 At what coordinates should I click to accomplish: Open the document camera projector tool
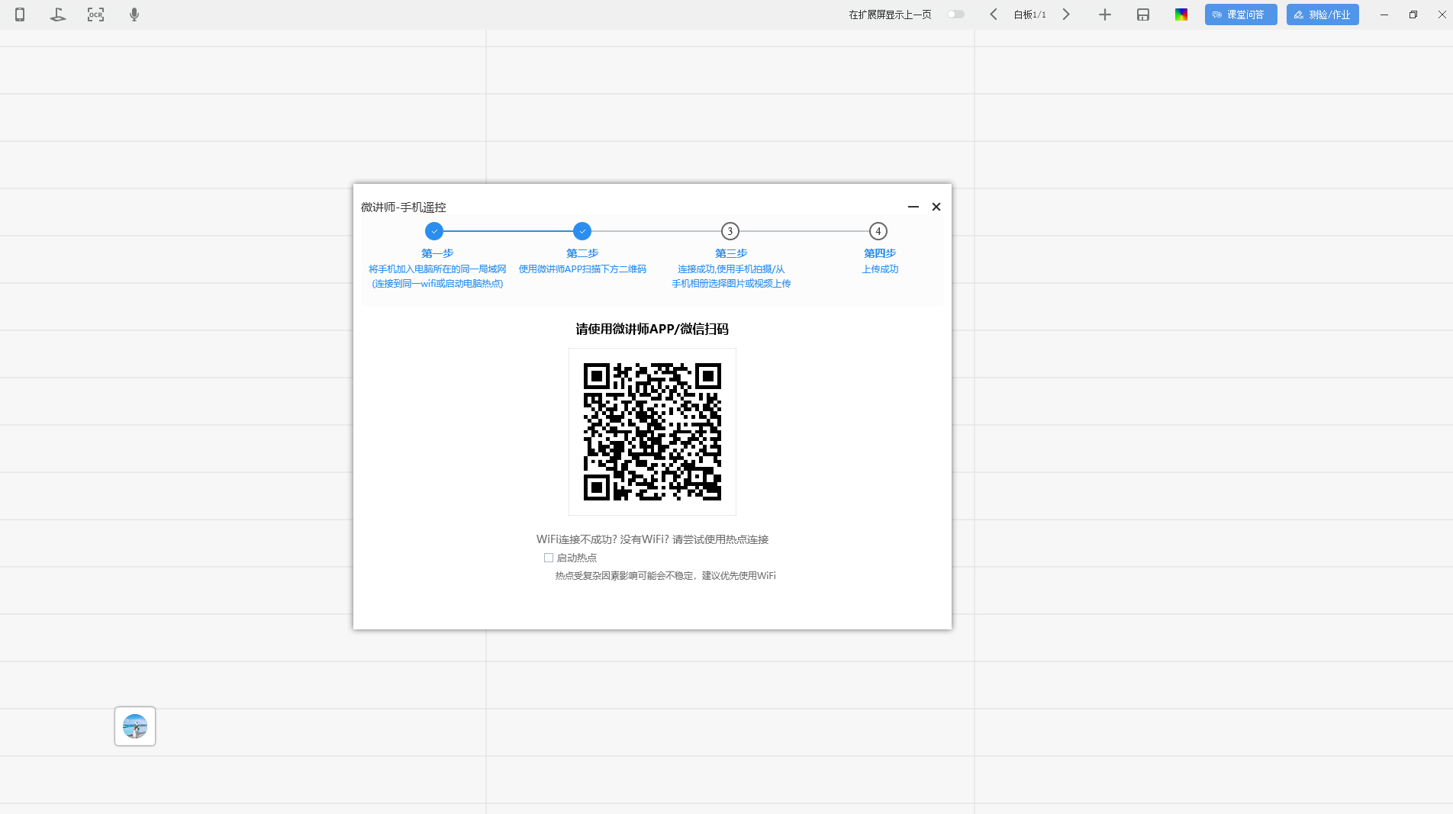58,14
